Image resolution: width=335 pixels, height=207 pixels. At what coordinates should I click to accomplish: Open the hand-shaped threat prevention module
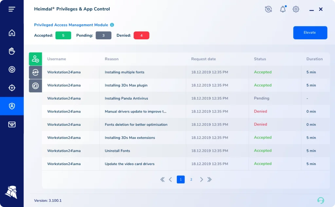(12, 51)
